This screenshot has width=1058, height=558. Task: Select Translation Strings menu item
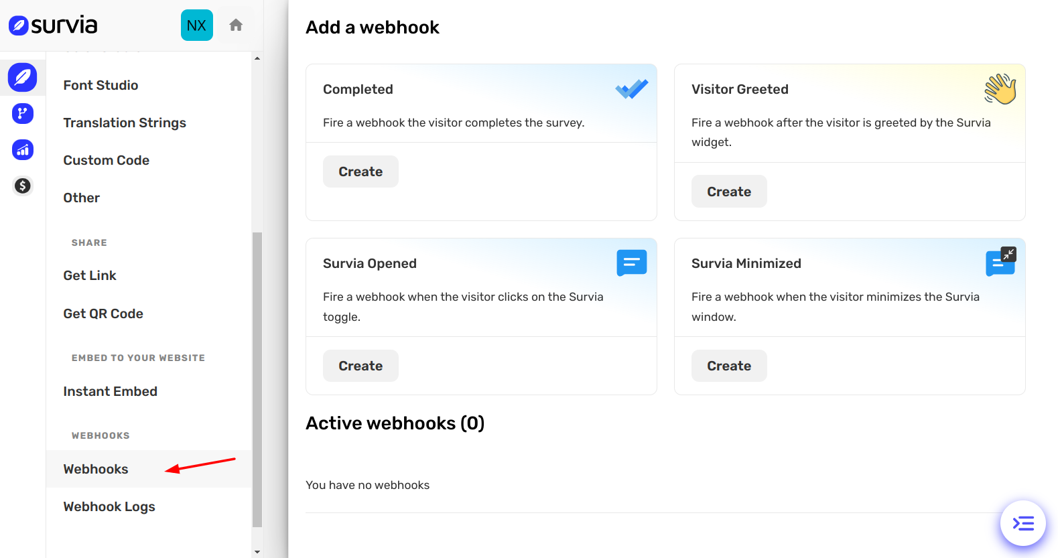[x=125, y=123]
